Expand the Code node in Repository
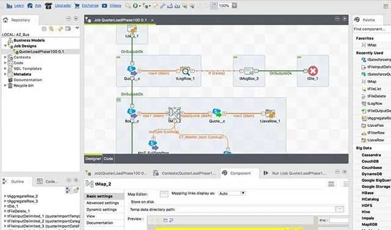The image size is (391, 230). point(5,63)
